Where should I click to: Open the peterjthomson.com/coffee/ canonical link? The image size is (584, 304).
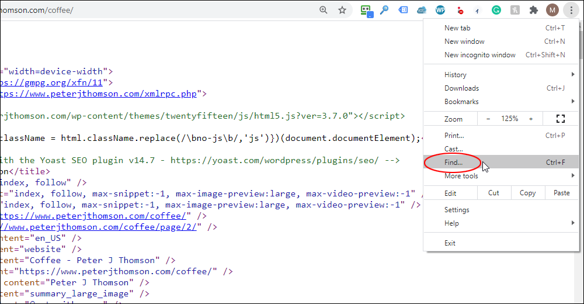pyautogui.click(x=93, y=216)
